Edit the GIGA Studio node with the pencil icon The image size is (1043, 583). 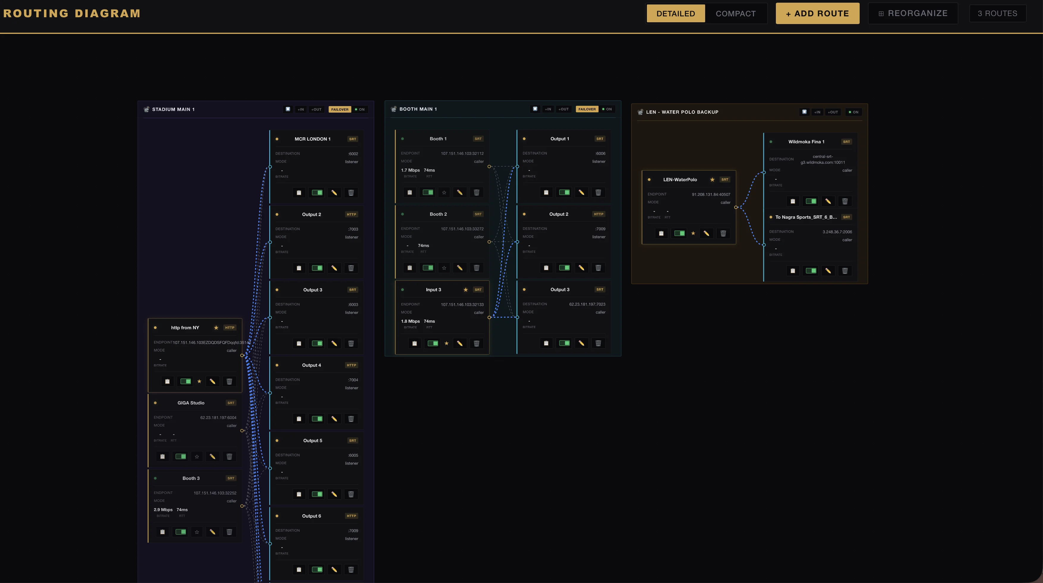(x=213, y=456)
